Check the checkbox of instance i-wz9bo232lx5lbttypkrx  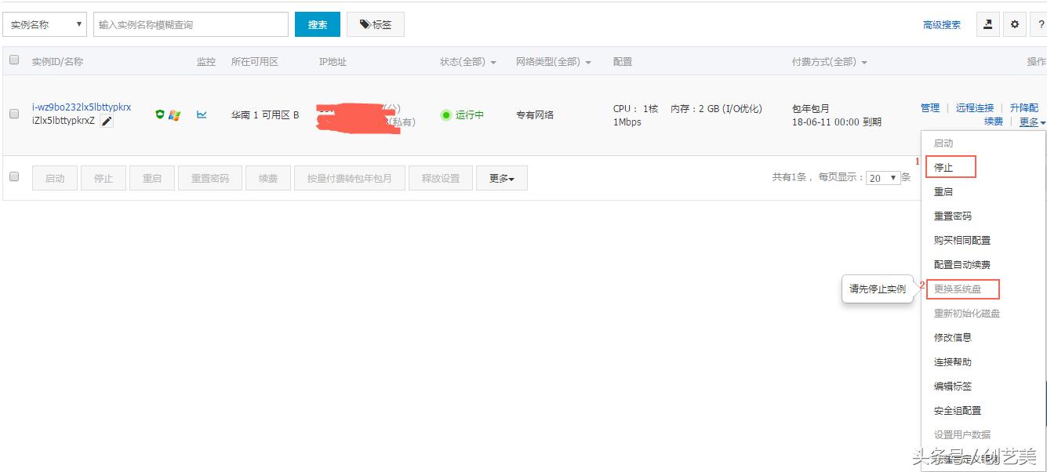[x=13, y=114]
